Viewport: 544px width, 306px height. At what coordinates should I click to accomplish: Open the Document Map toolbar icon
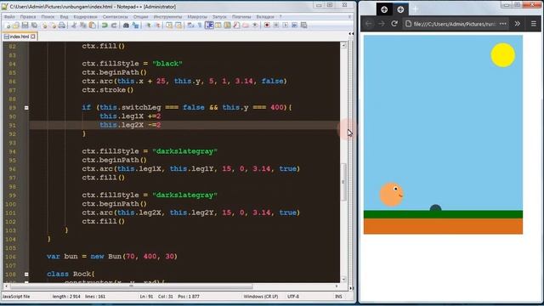point(227,25)
